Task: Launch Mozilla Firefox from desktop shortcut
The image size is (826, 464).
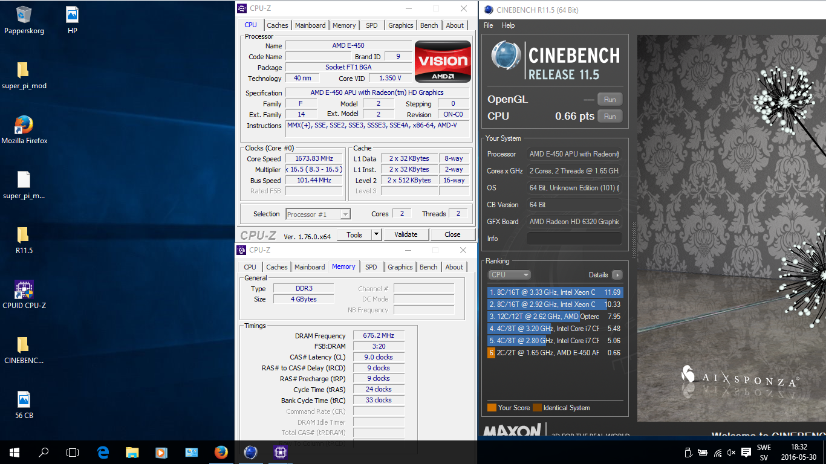Action: [x=24, y=130]
